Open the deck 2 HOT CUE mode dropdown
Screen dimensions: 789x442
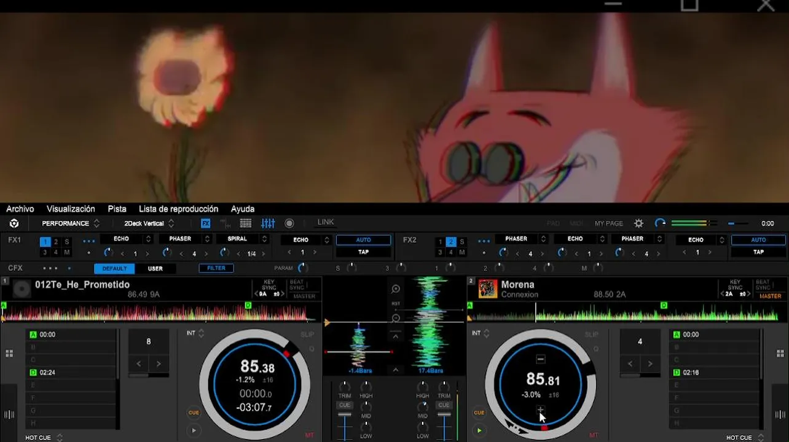coord(745,438)
